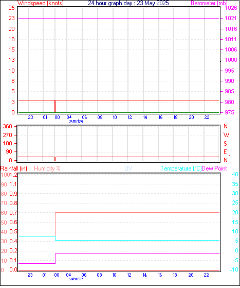Click the "Rainfall (in)" legend label

(x=14, y=168)
